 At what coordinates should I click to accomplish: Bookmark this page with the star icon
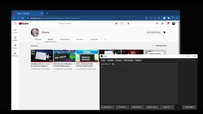pyautogui.click(x=159, y=18)
